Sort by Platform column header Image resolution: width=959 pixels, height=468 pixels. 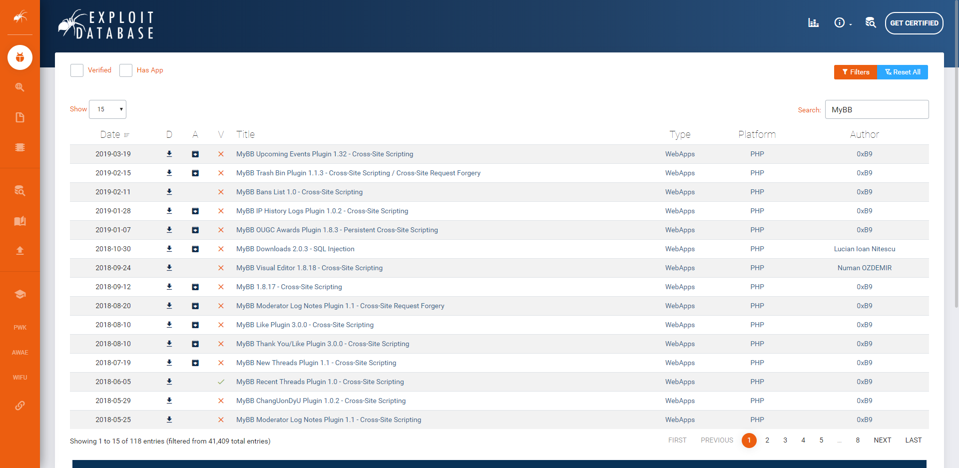[x=757, y=134]
